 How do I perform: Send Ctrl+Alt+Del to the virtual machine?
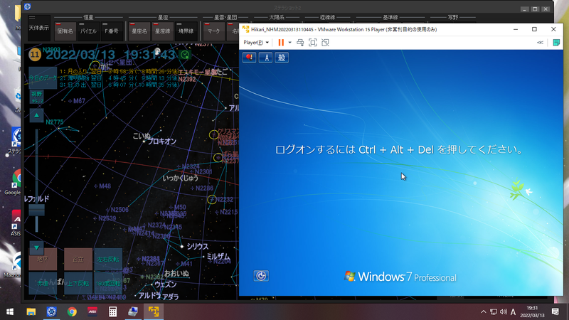click(300, 43)
